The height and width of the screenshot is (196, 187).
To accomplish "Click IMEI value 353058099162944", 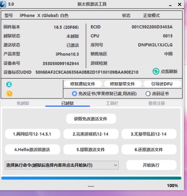I will pos(61,63).
